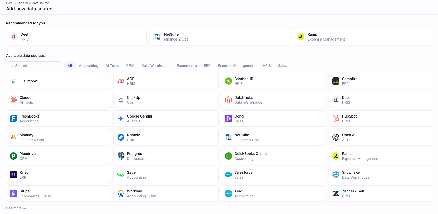Click the ADP logo icon
The width and height of the screenshot is (438, 214).
click(121, 81)
